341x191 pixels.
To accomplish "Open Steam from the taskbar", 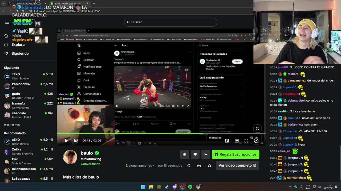I will [x=167, y=187].
